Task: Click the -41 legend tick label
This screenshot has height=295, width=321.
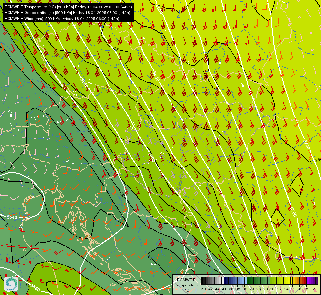Action: click(223, 289)
